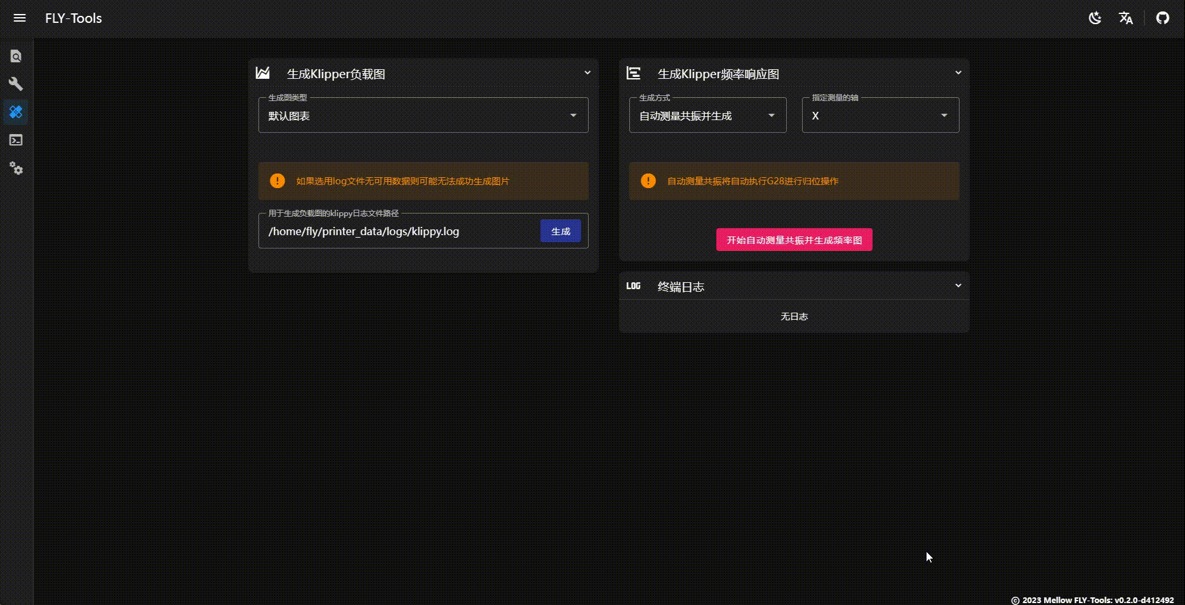1185x605 pixels.
Task: Click the G28 homing warning alert icon
Action: (x=648, y=181)
